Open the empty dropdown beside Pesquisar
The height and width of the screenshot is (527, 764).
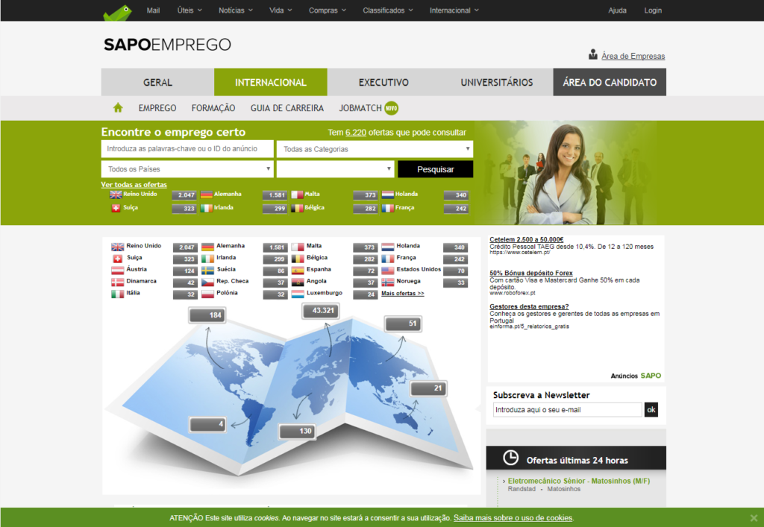coord(335,169)
